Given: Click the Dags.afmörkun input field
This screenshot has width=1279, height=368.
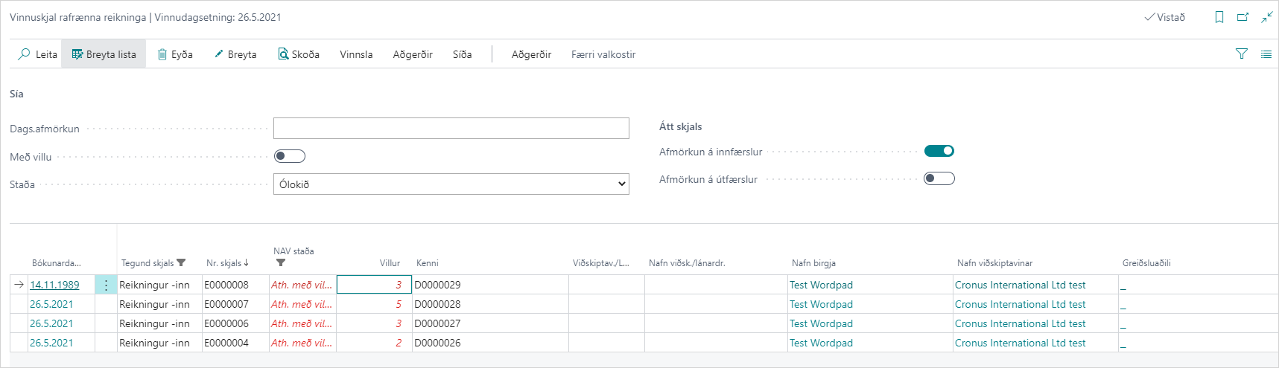Looking at the screenshot, I should [451, 129].
